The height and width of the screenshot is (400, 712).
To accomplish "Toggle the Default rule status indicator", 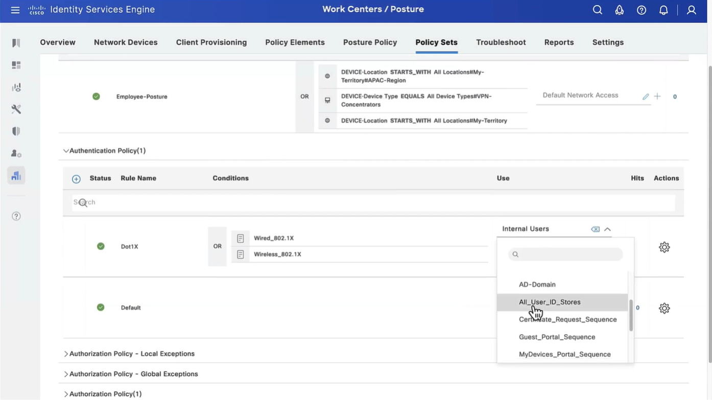I will point(101,308).
